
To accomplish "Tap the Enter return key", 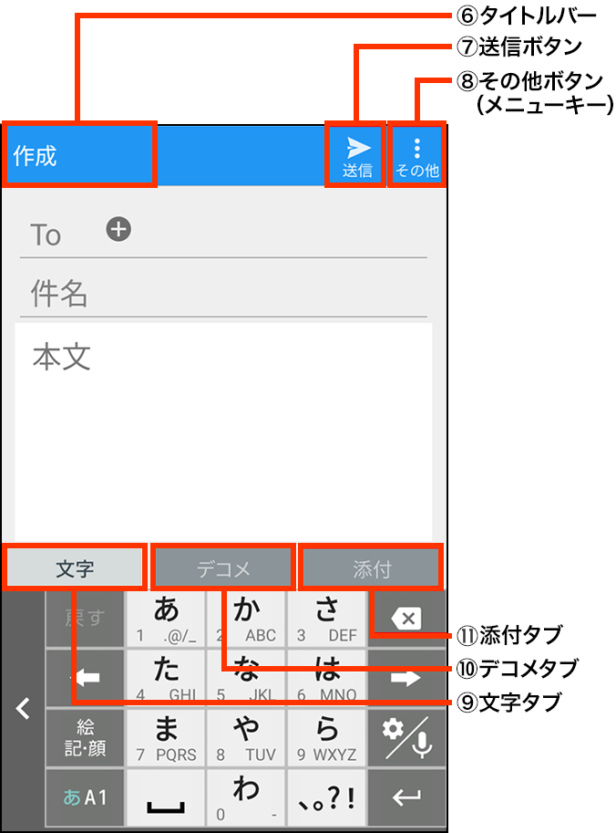I will click(406, 798).
